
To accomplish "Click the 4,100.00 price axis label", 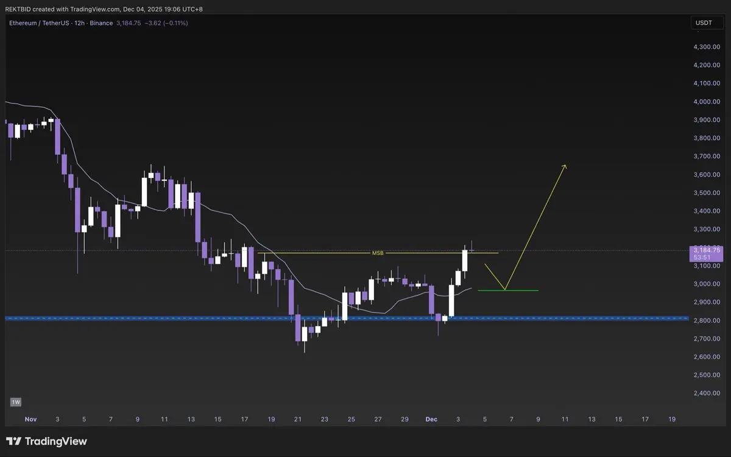I will coord(707,83).
